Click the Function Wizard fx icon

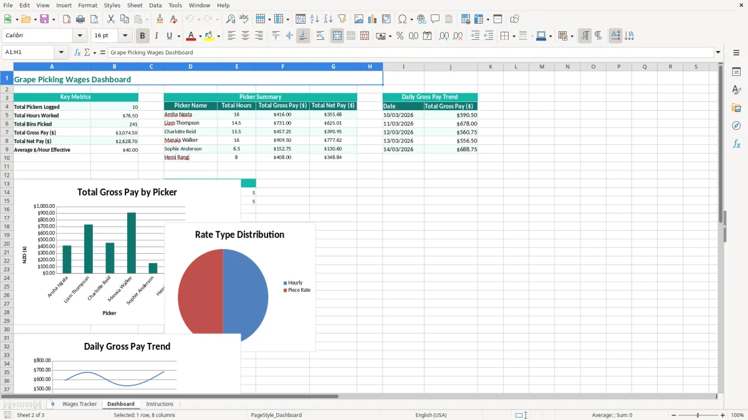pos(78,52)
